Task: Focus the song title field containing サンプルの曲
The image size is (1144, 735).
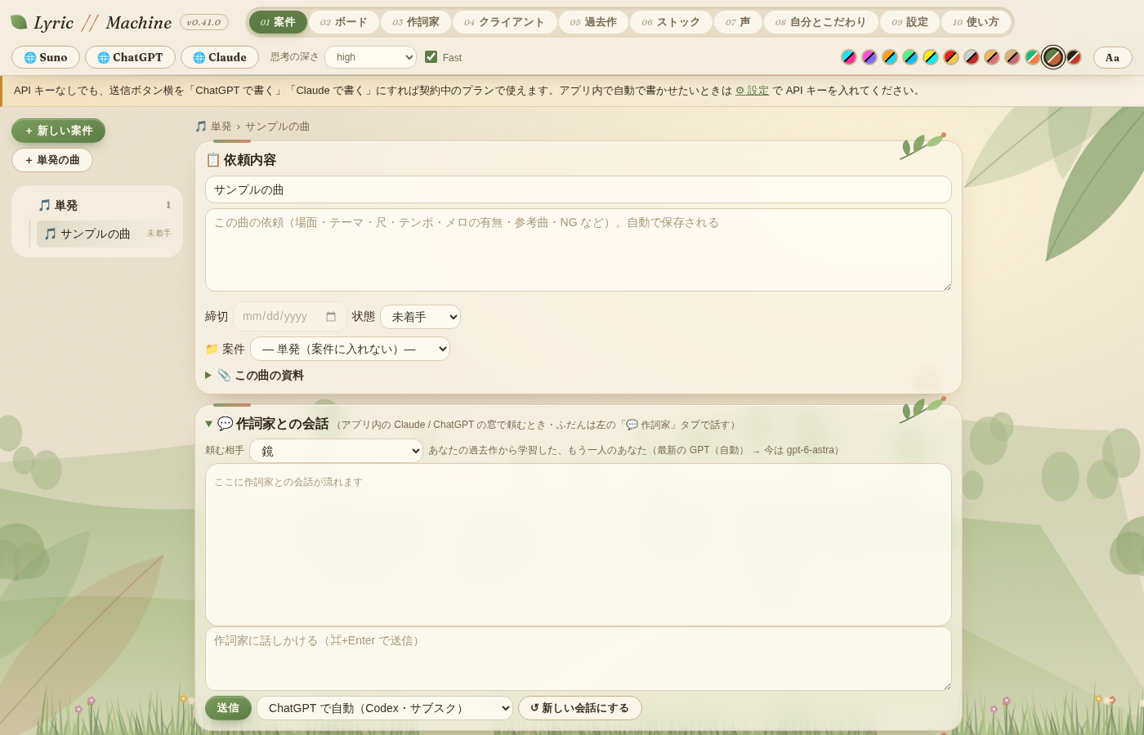Action: pyautogui.click(x=579, y=189)
